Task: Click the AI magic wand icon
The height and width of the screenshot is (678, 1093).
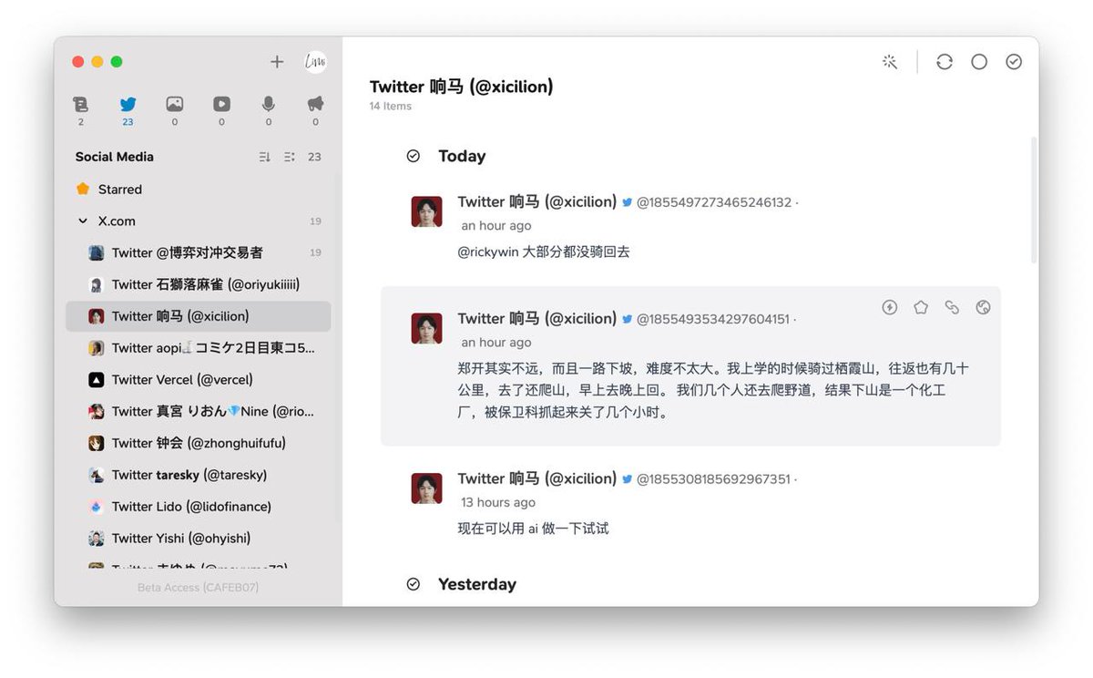Action: [890, 62]
